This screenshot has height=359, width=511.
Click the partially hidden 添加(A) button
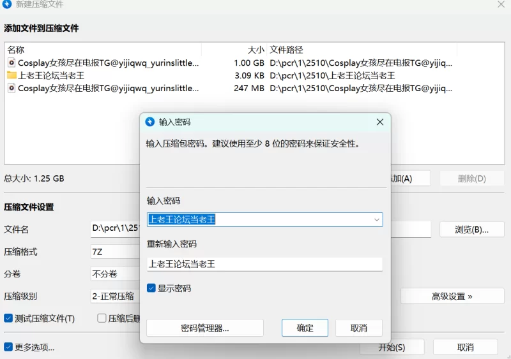[410, 179]
